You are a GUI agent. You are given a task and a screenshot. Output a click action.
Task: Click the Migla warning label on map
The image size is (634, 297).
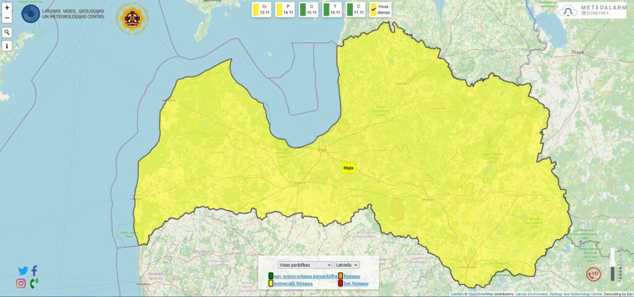349,168
